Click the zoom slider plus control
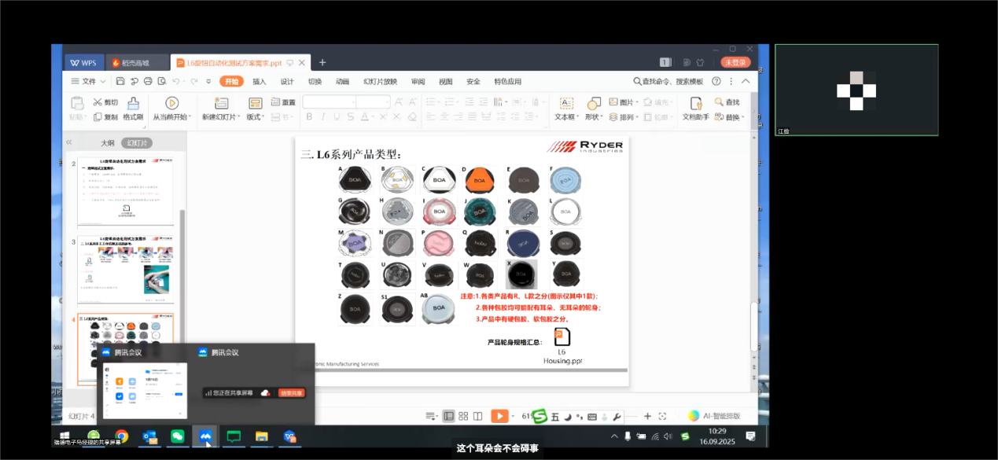Image resolution: width=998 pixels, height=460 pixels. (x=648, y=416)
